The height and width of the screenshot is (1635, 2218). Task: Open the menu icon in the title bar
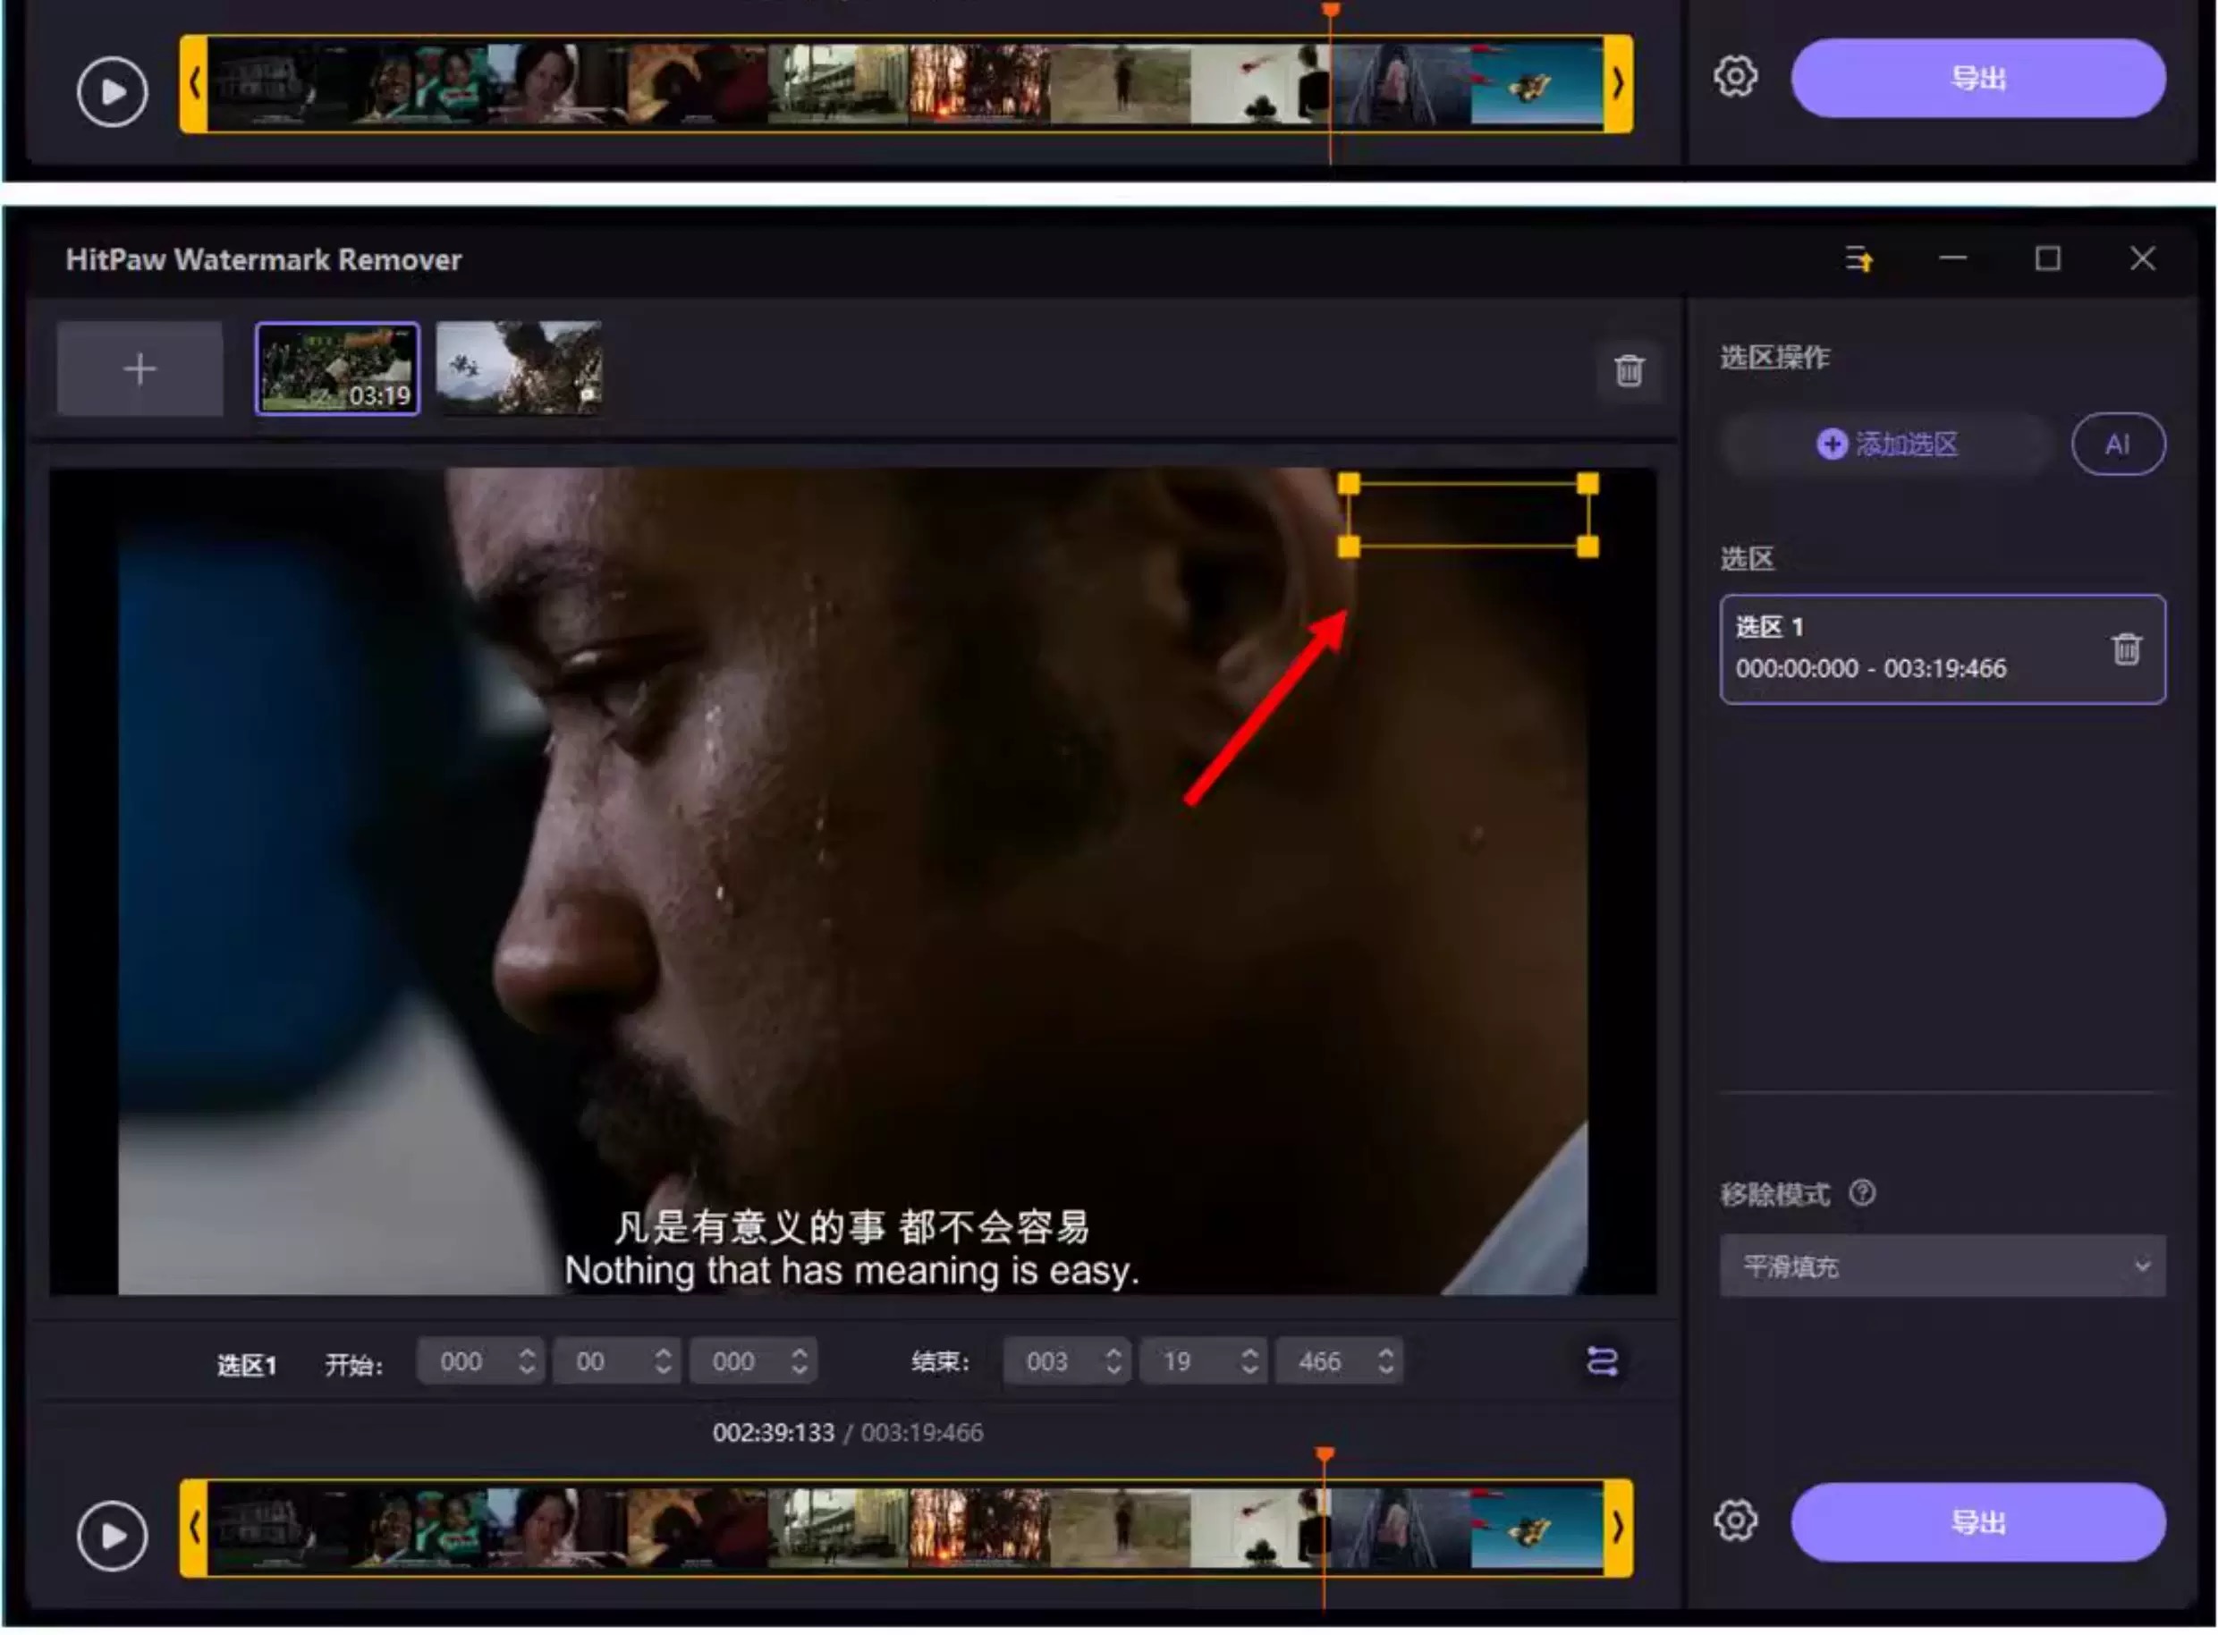point(1858,259)
